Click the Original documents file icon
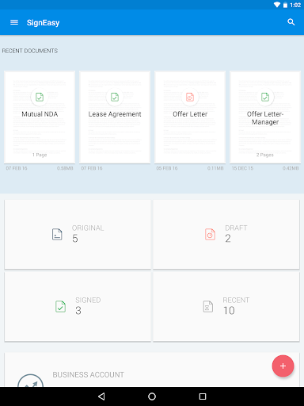 (x=57, y=235)
